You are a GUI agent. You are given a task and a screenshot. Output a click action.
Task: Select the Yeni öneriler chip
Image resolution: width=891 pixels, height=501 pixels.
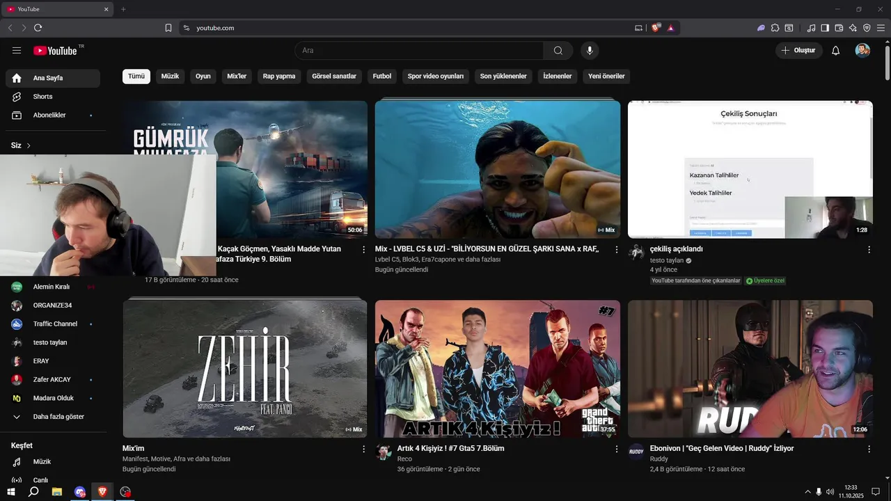click(606, 76)
